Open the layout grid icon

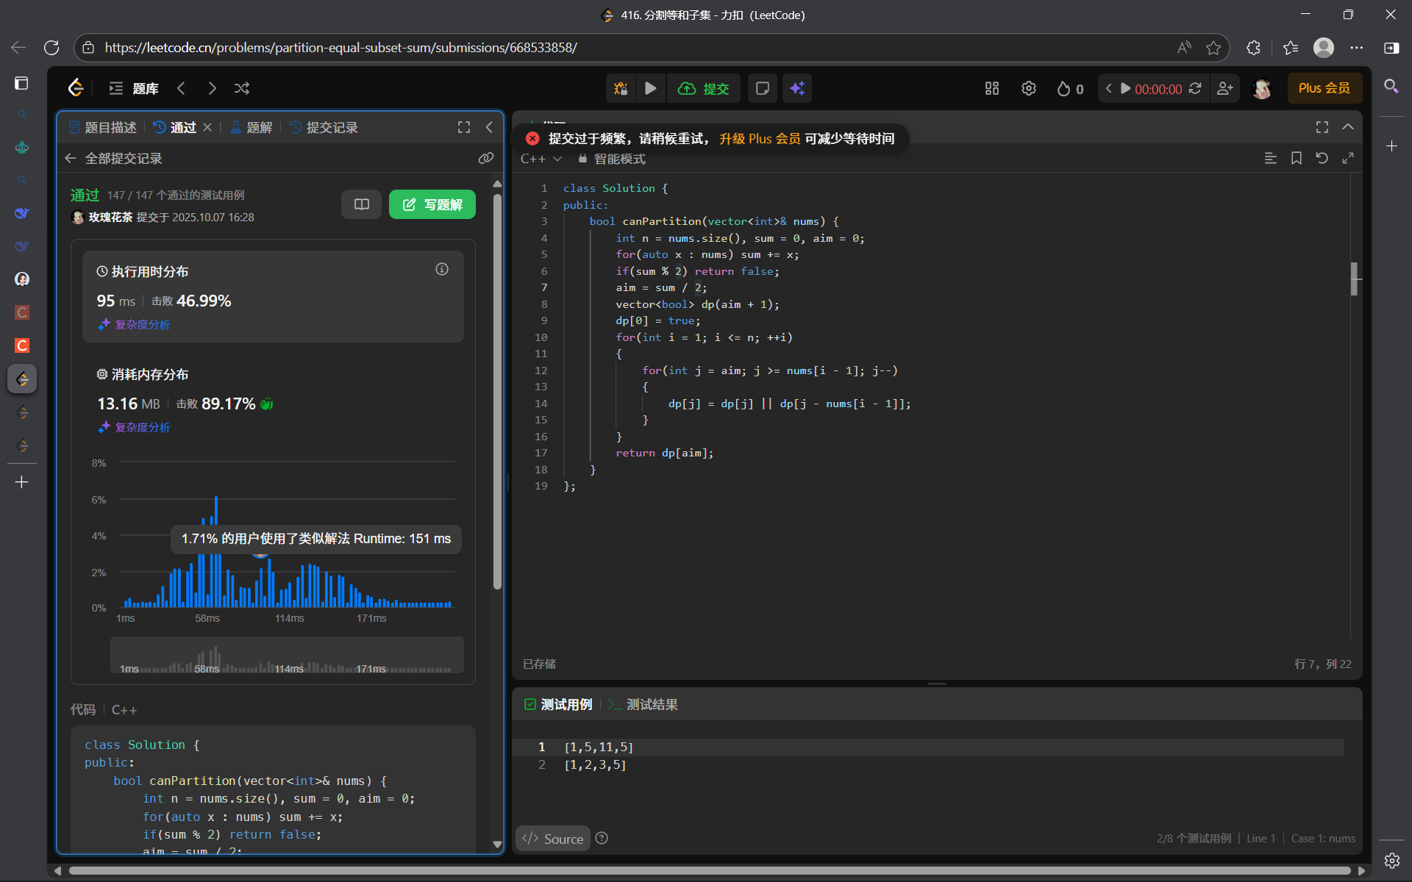click(991, 88)
